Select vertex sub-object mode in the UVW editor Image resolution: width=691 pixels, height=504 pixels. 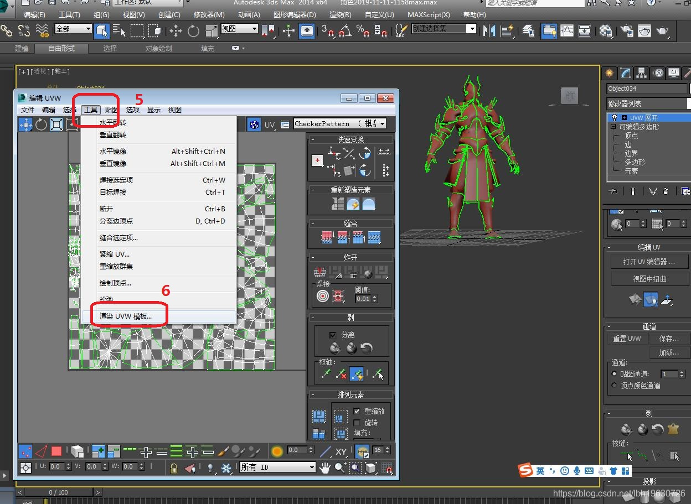pyautogui.click(x=25, y=451)
